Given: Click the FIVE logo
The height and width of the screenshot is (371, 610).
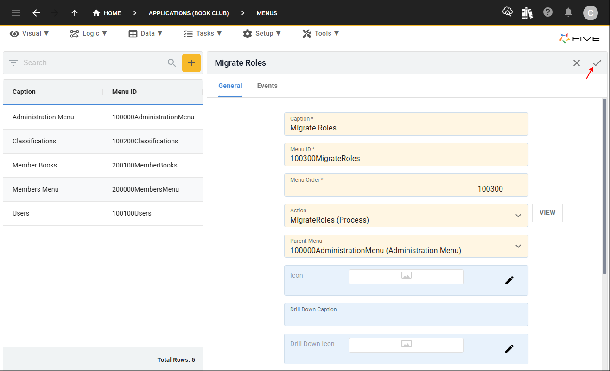Looking at the screenshot, I should pyautogui.click(x=579, y=39).
